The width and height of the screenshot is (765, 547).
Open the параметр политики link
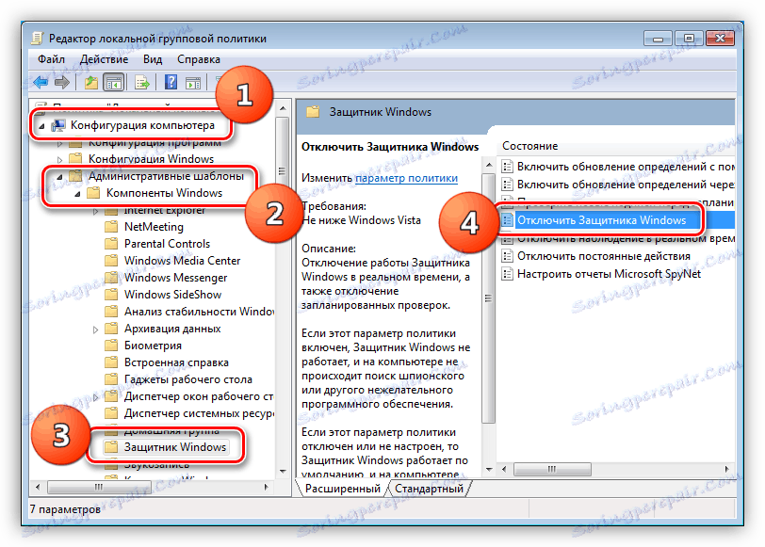[x=406, y=178]
